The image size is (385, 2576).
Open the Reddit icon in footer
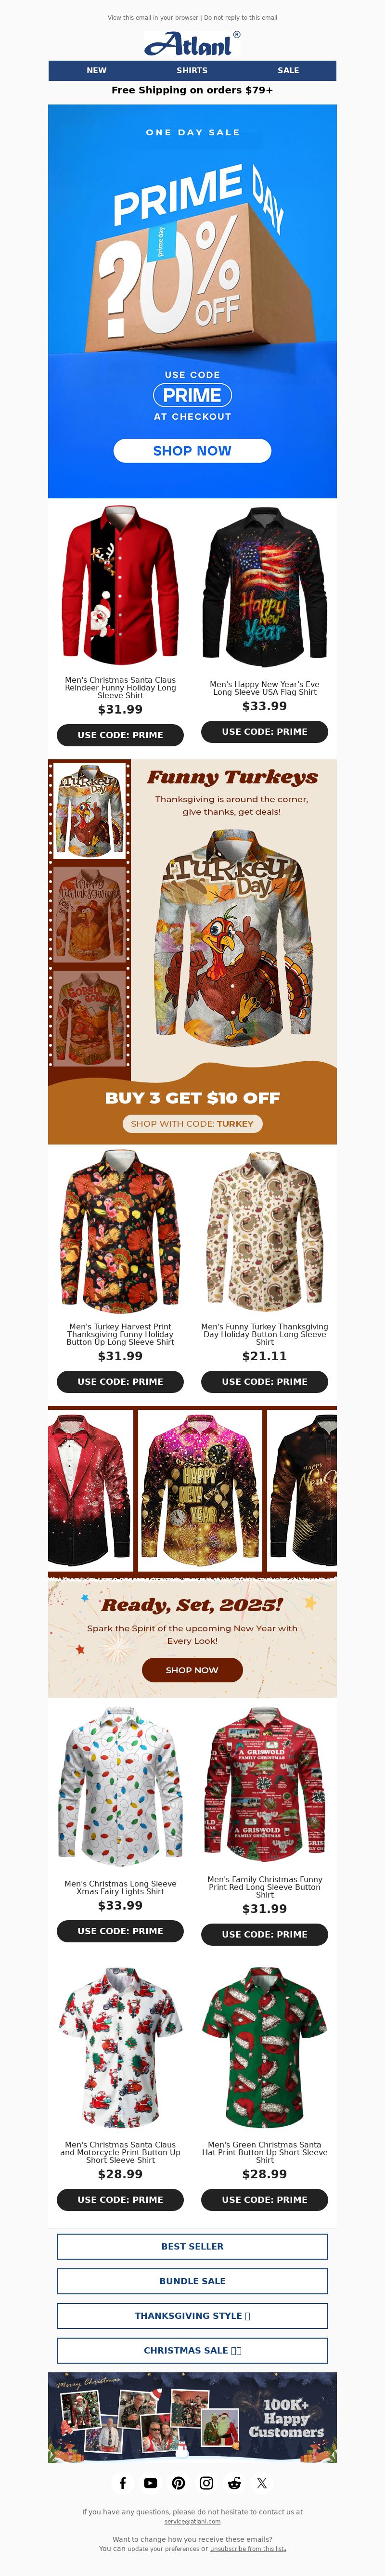(234, 2483)
